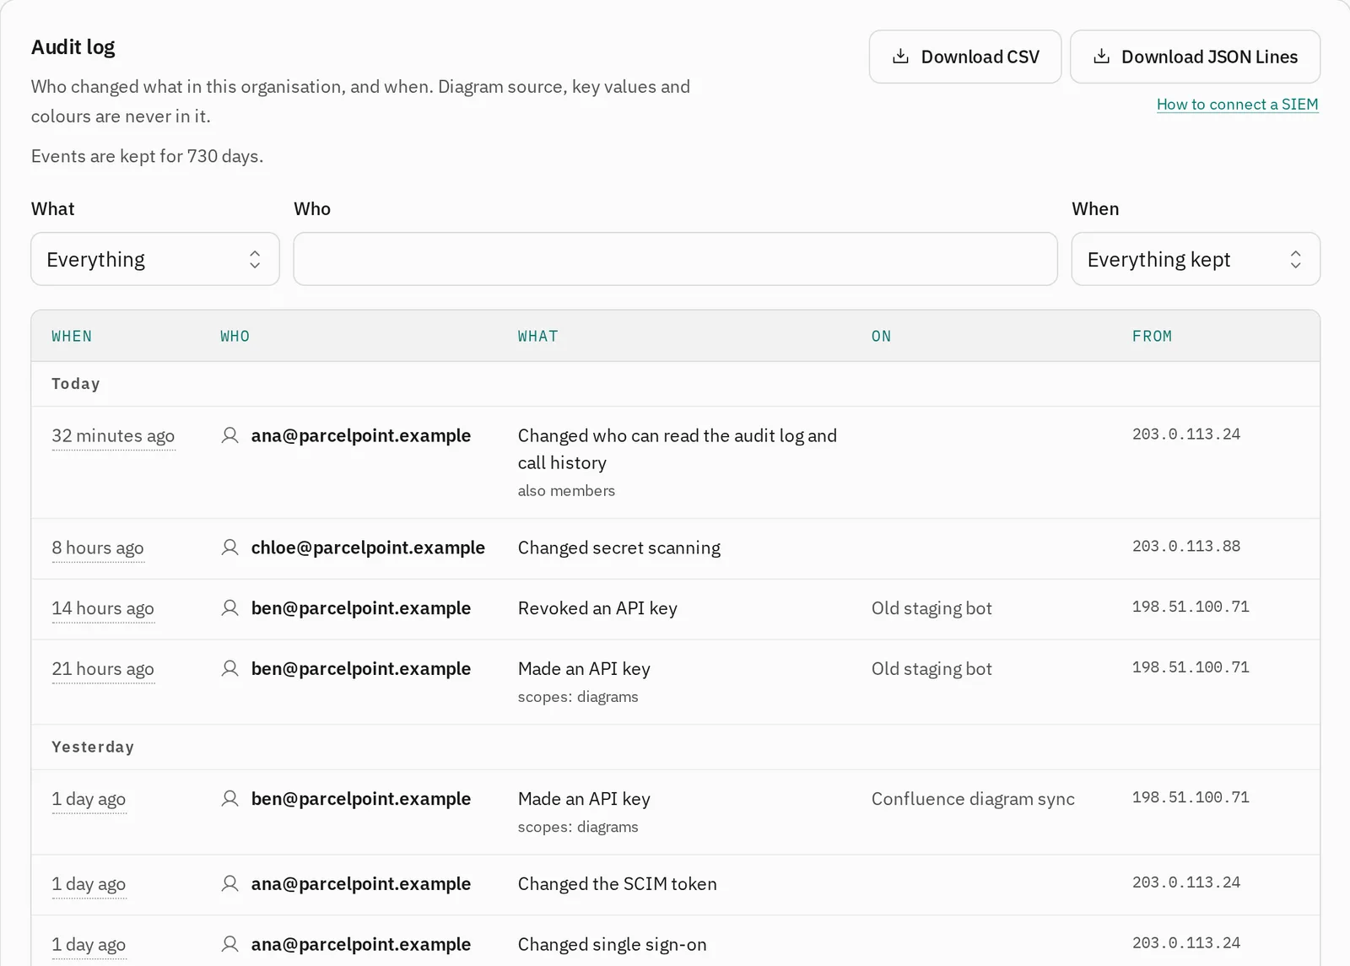Image resolution: width=1350 pixels, height=966 pixels.
Task: Click Changed the SCIM token event text
Action: 618,884
